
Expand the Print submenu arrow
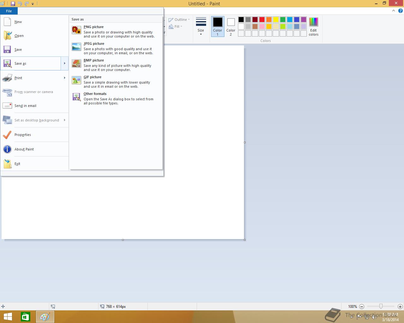coord(65,78)
